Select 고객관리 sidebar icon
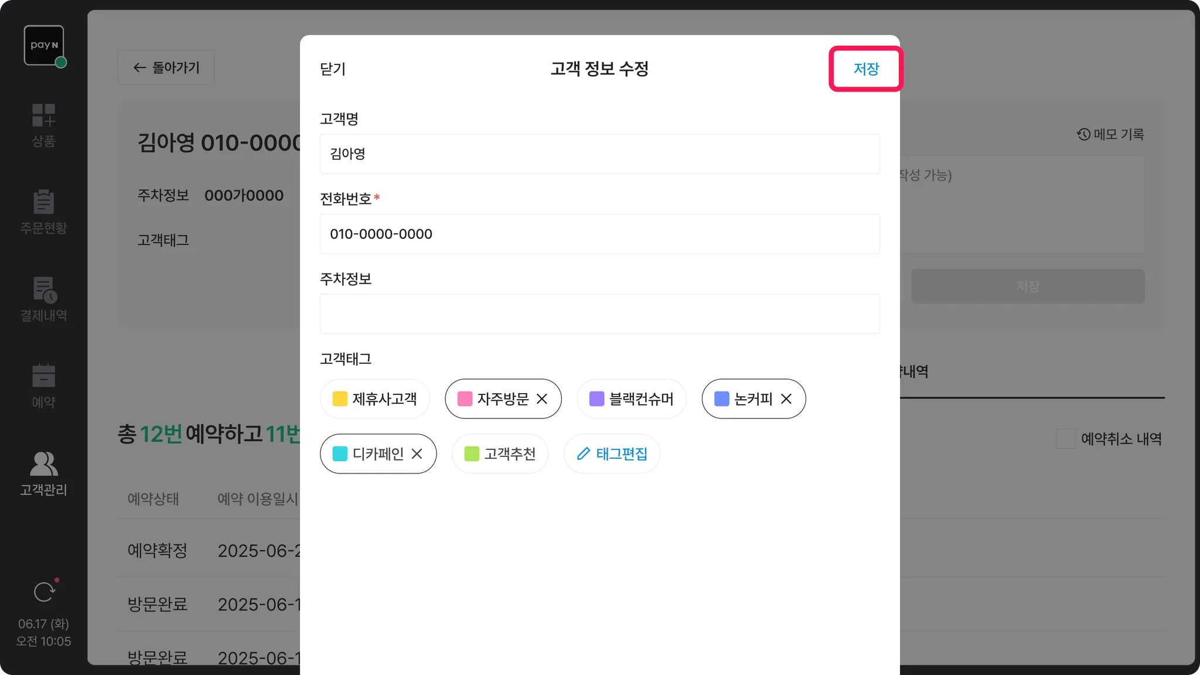Viewport: 1200px width, 675px height. tap(43, 463)
